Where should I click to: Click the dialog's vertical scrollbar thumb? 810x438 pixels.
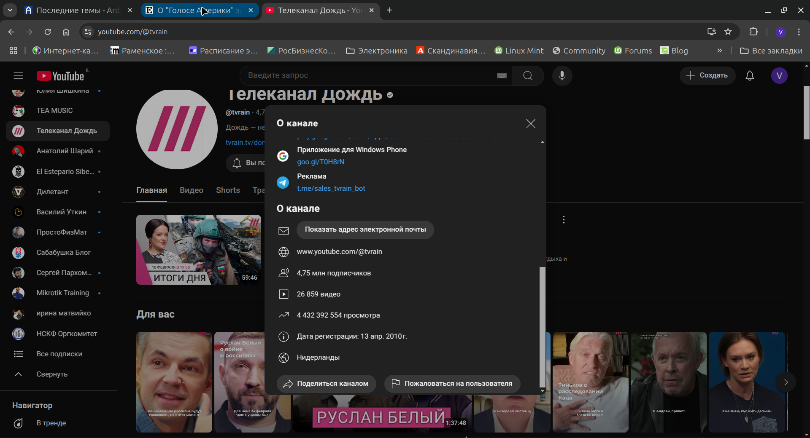pos(543,326)
